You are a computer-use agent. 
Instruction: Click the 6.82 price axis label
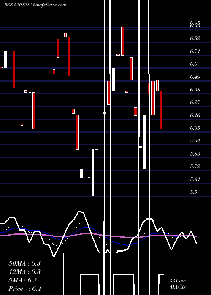(x=195, y=38)
